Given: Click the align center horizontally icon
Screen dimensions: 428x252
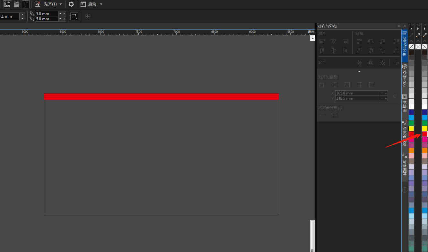Looking at the screenshot, I should click(334, 41).
